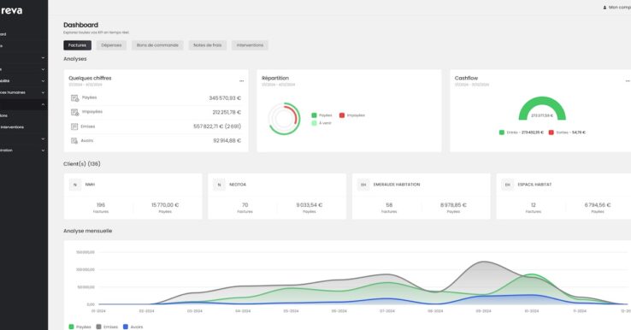Click ESPACIL HABITAT's 6 794,56 € amount
This screenshot has width=631, height=330.
(598, 205)
